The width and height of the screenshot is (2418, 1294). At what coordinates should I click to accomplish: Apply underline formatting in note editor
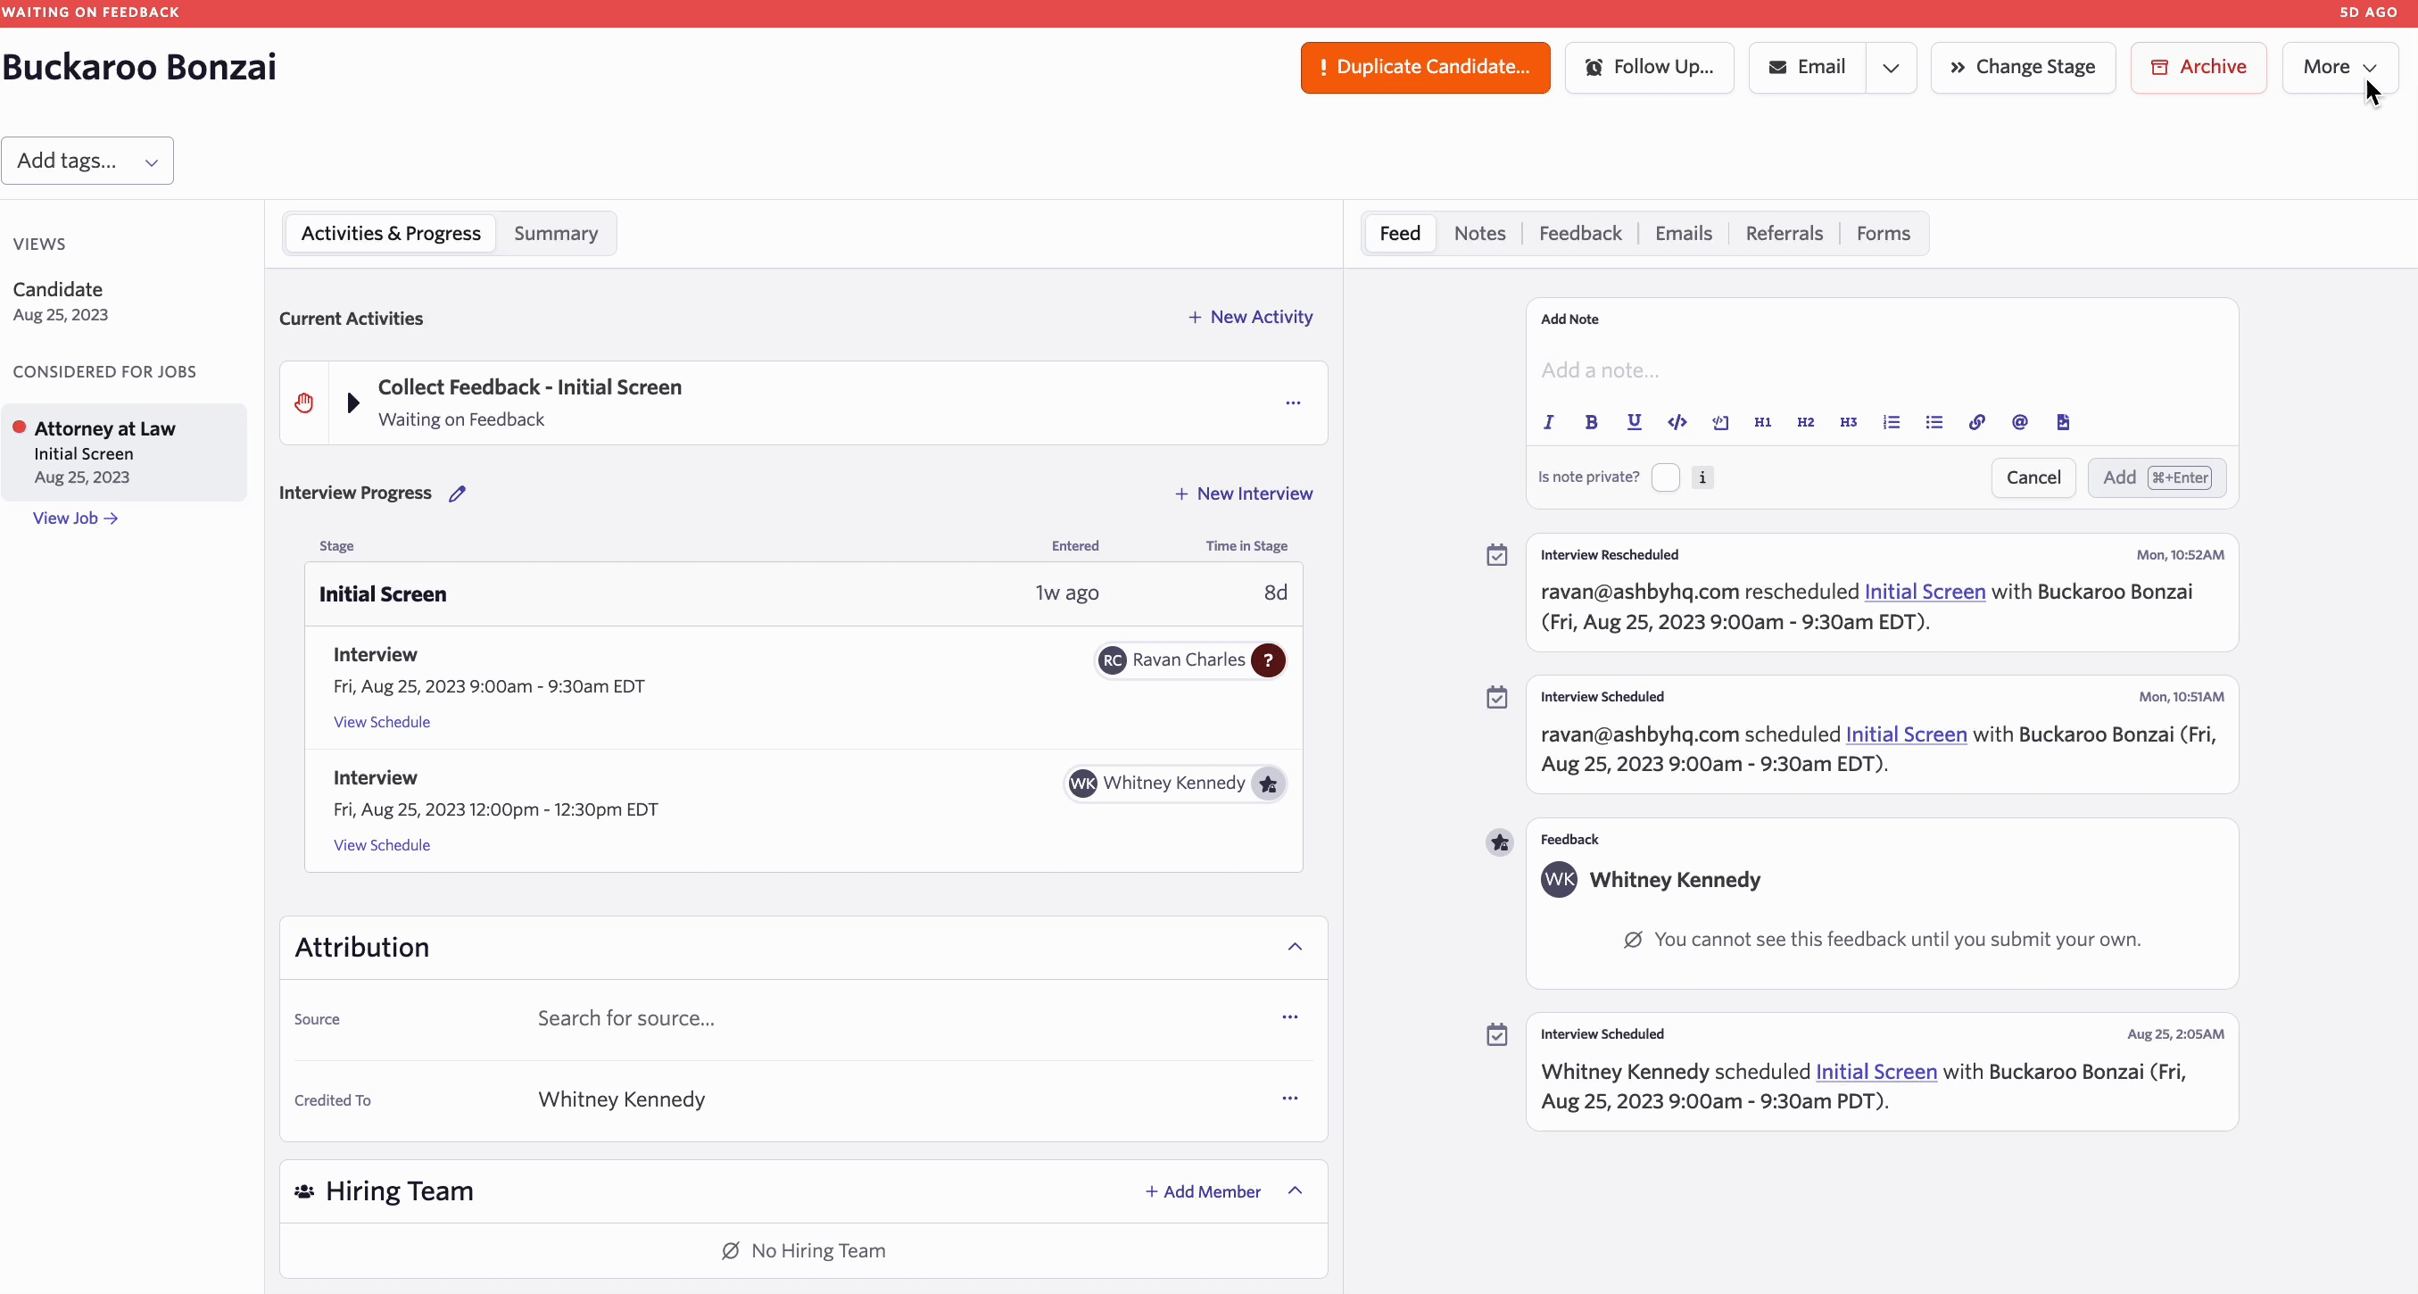click(1635, 421)
